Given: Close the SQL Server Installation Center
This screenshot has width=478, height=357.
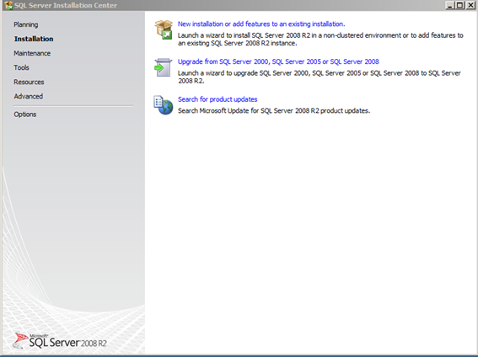Looking at the screenshot, I should 470,5.
